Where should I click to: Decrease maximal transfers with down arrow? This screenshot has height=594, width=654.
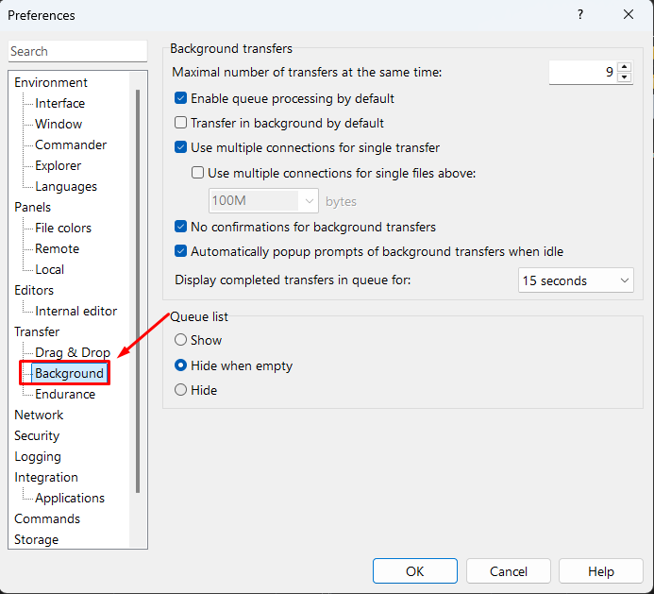click(624, 77)
